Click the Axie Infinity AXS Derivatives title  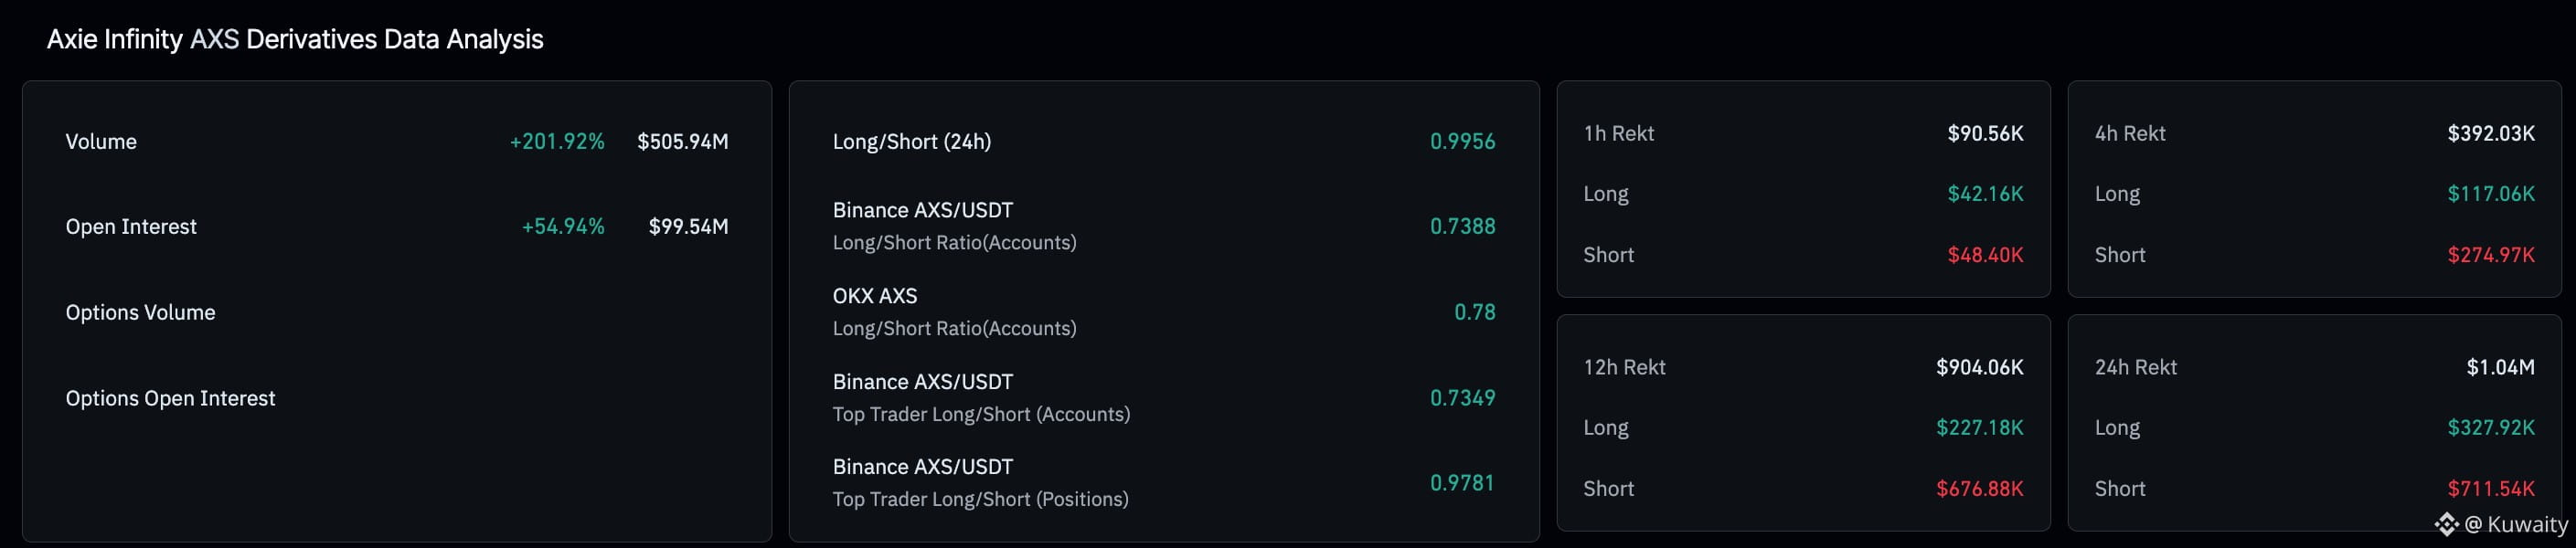pyautogui.click(x=295, y=40)
